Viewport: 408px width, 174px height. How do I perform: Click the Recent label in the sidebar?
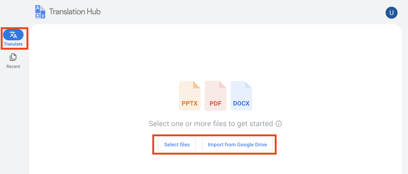coord(13,66)
